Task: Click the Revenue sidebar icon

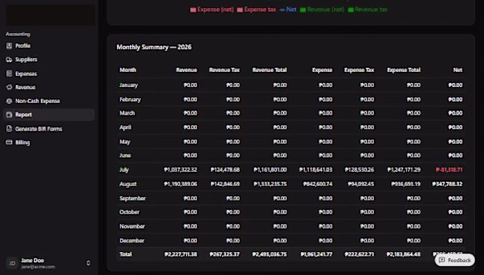Action: (9, 87)
